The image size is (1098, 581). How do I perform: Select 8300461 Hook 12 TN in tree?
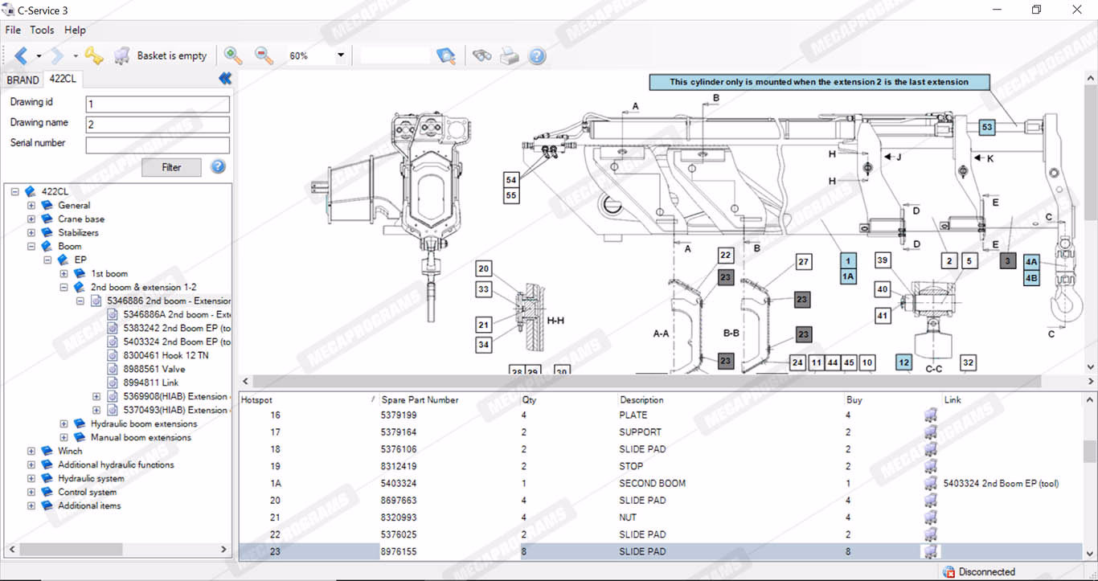tap(165, 355)
